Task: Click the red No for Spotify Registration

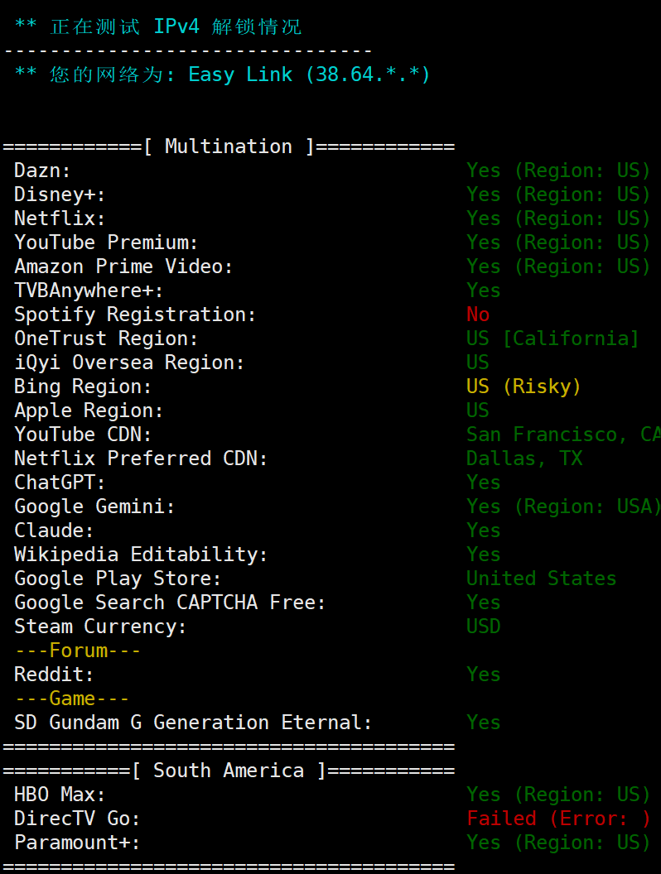Action: [478, 315]
